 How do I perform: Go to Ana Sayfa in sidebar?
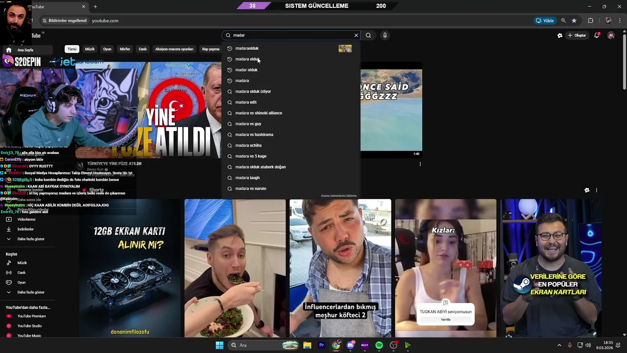(25, 50)
